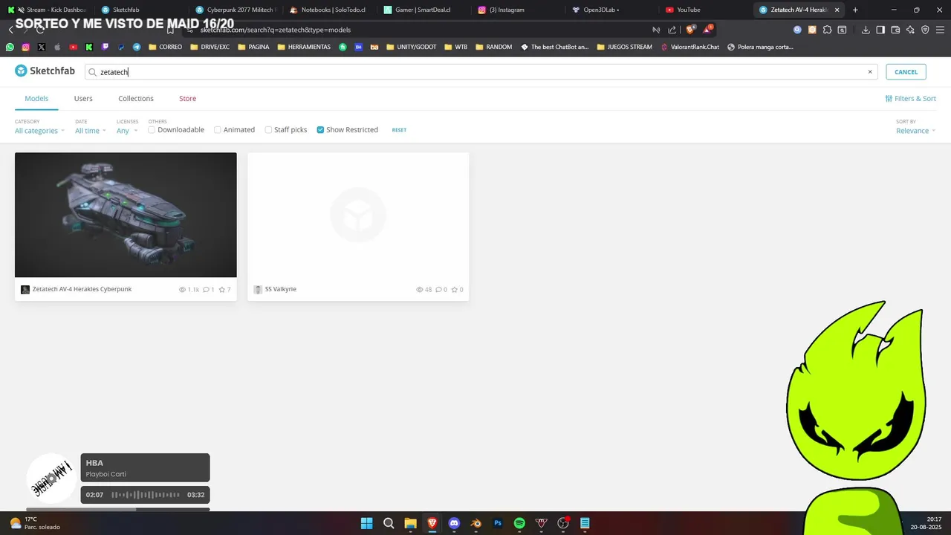
Task: Click the music player progress waveform
Action: tap(146, 495)
